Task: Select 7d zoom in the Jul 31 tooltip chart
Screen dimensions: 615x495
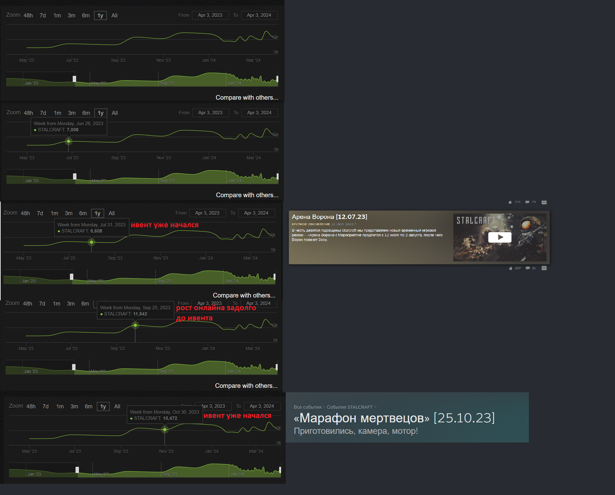Action: click(40, 213)
